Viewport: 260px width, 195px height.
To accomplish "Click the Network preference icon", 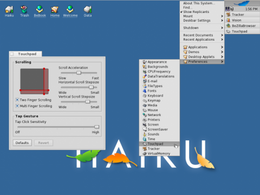I will 145,115.
